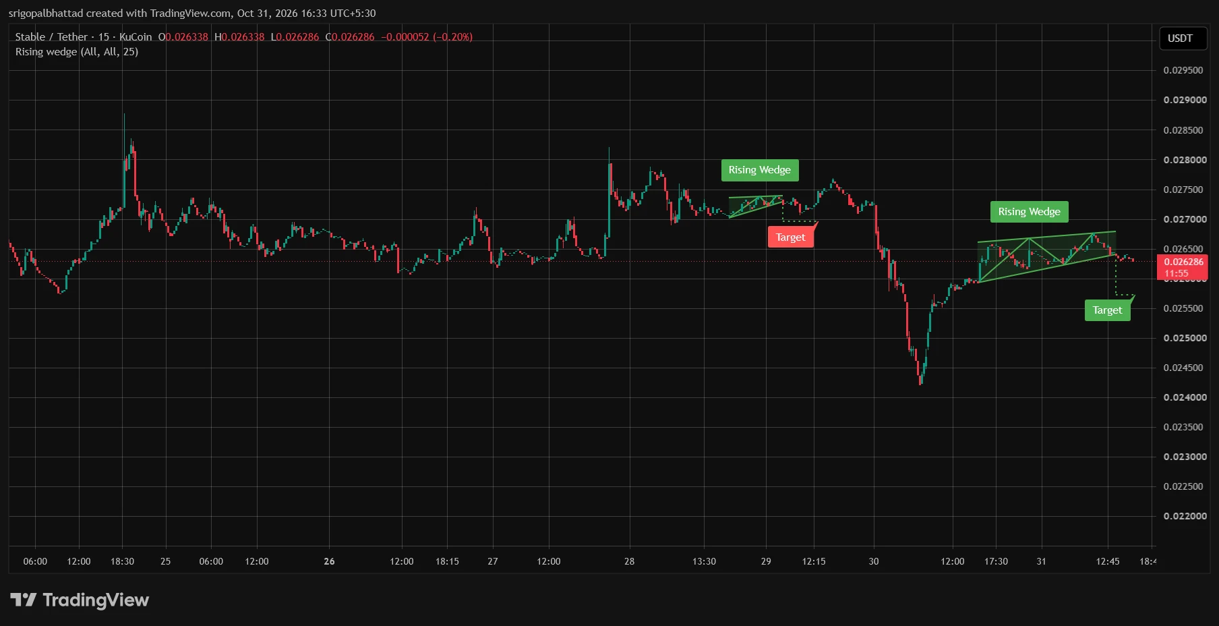Click the date 31 on time axis
The image size is (1219, 626).
point(1041,561)
